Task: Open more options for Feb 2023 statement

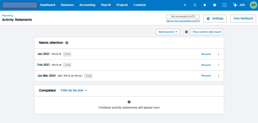Action: click(219, 65)
